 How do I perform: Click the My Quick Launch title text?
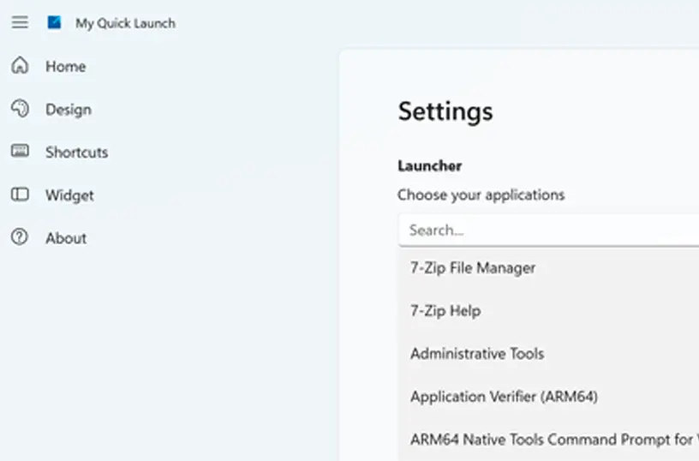pyautogui.click(x=125, y=23)
